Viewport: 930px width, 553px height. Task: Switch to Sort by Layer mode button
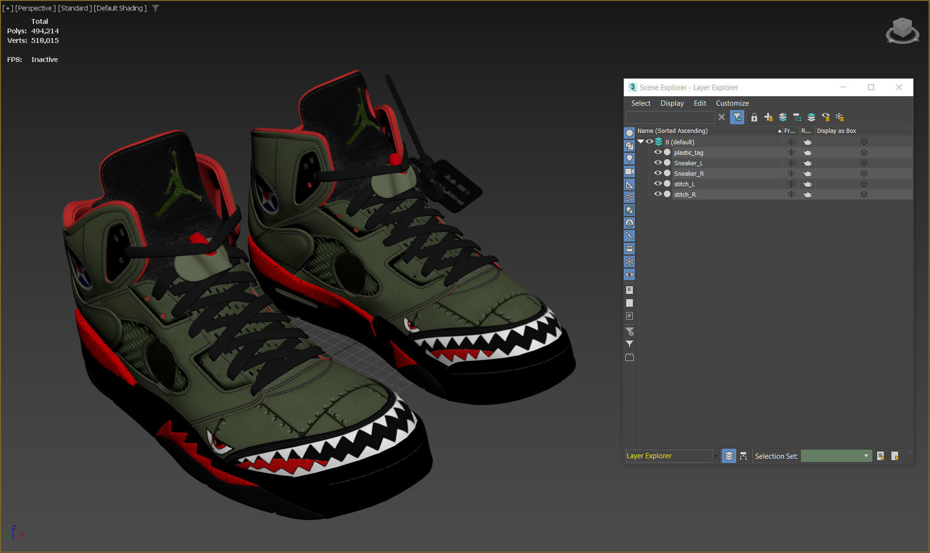point(729,456)
